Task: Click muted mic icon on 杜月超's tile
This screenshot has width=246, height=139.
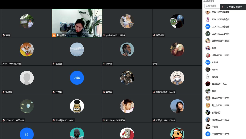Action: tap(54, 92)
